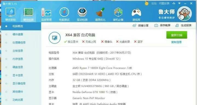Click the 保存截屏 camera icon
This screenshot has width=197, height=105.
(156, 26)
